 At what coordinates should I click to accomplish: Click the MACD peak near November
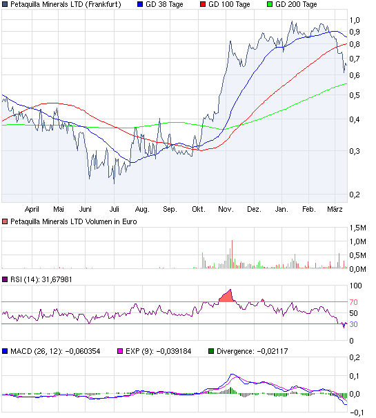(232, 375)
